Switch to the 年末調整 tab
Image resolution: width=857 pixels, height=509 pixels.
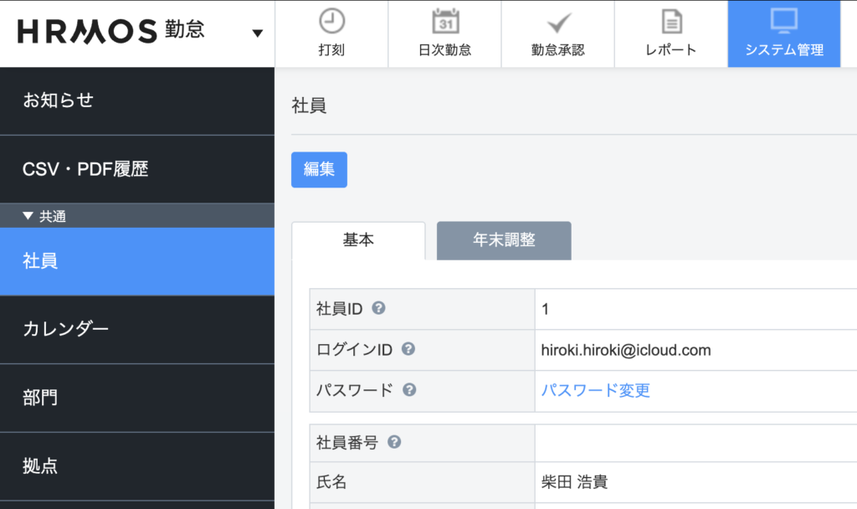[504, 240]
